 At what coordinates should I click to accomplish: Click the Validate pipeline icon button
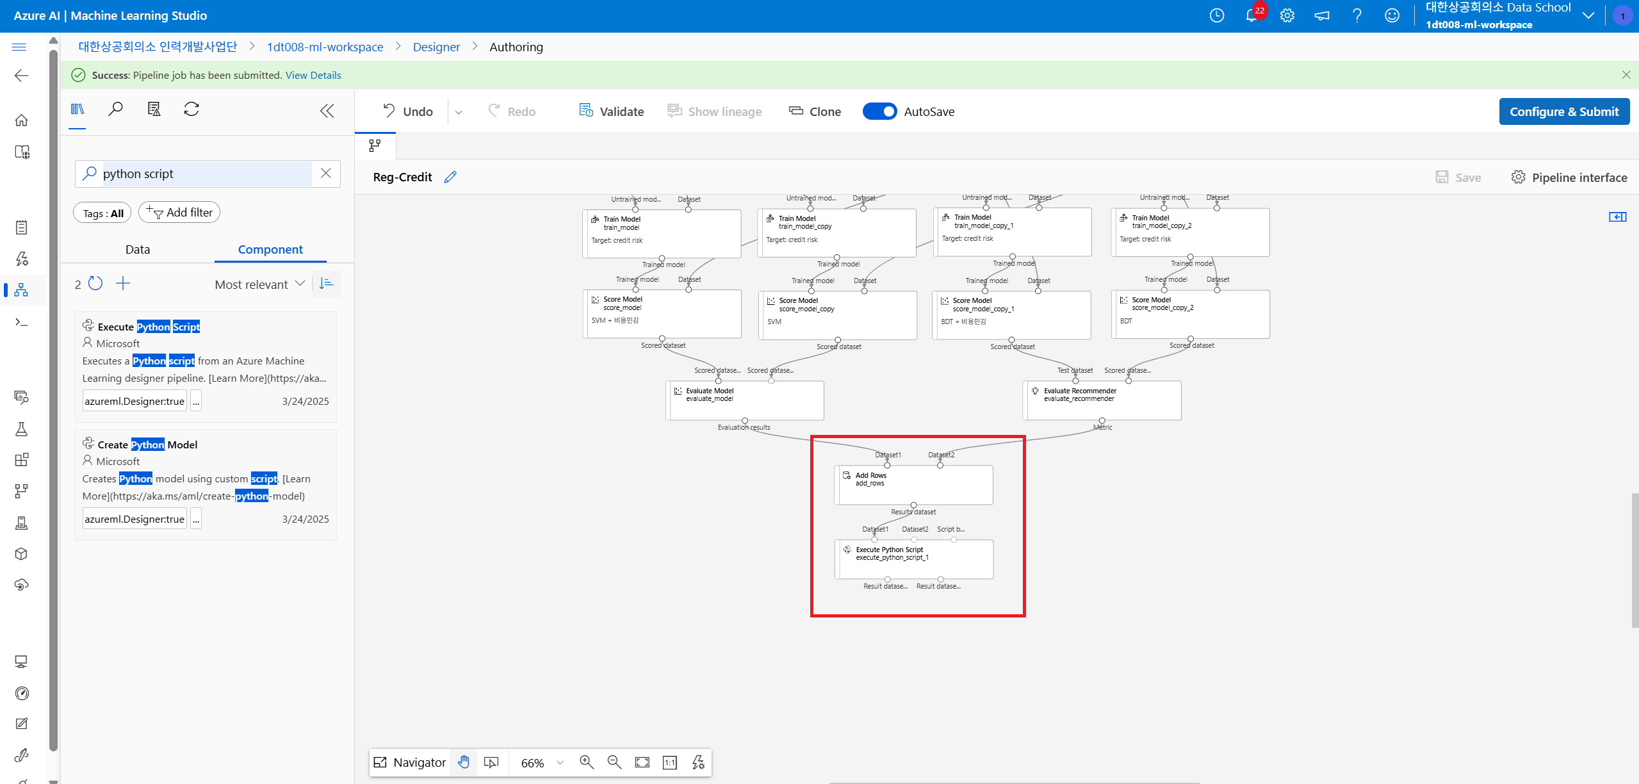click(x=585, y=111)
